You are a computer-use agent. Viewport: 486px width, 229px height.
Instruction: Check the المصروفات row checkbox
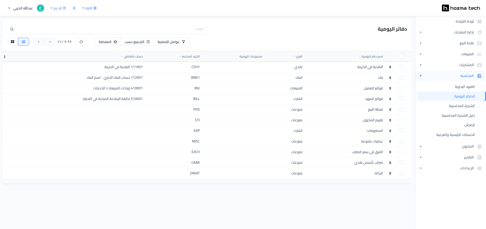click(x=401, y=131)
